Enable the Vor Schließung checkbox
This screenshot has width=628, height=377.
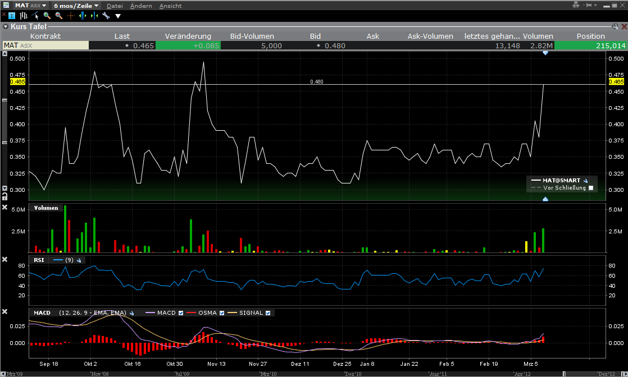pyautogui.click(x=590, y=188)
